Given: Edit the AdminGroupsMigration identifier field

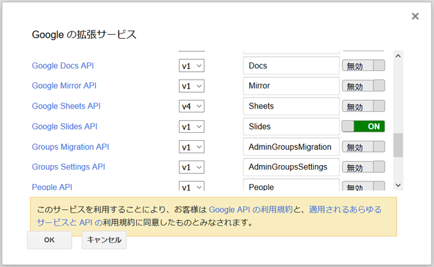Looking at the screenshot, I should (291, 147).
